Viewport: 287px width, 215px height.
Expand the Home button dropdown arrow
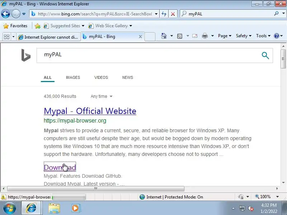coord(171,36)
